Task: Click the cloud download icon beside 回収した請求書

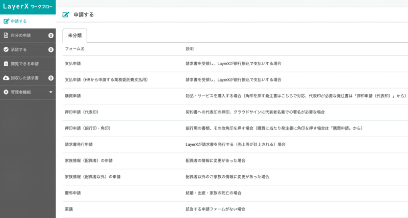Action: click(x=6, y=78)
